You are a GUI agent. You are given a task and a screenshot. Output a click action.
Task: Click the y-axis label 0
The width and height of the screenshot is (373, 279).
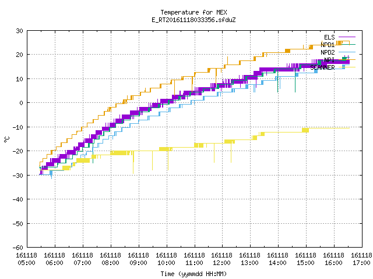point(22,103)
